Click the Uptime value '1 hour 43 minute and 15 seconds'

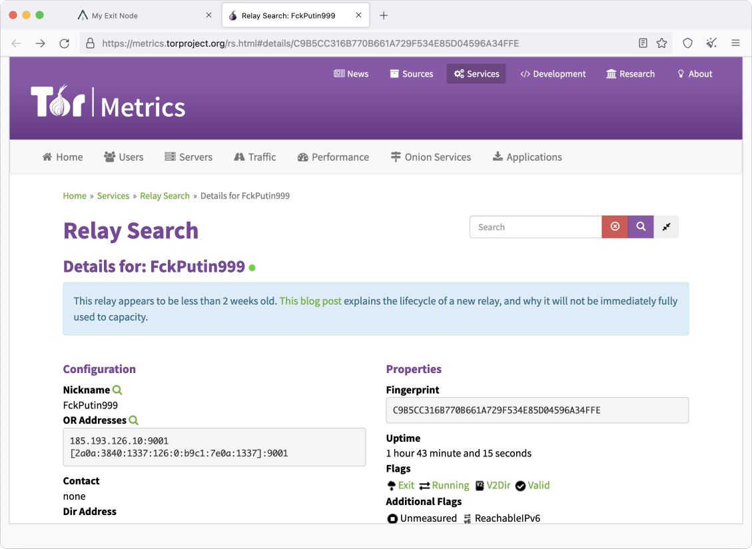coord(458,453)
